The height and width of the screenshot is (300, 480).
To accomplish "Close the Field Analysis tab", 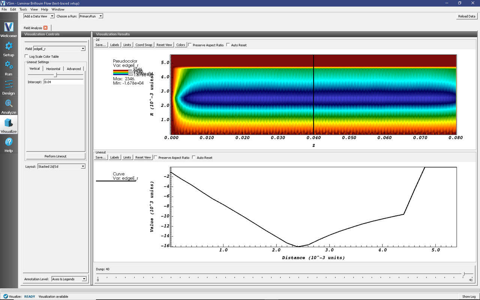I will [x=45, y=28].
